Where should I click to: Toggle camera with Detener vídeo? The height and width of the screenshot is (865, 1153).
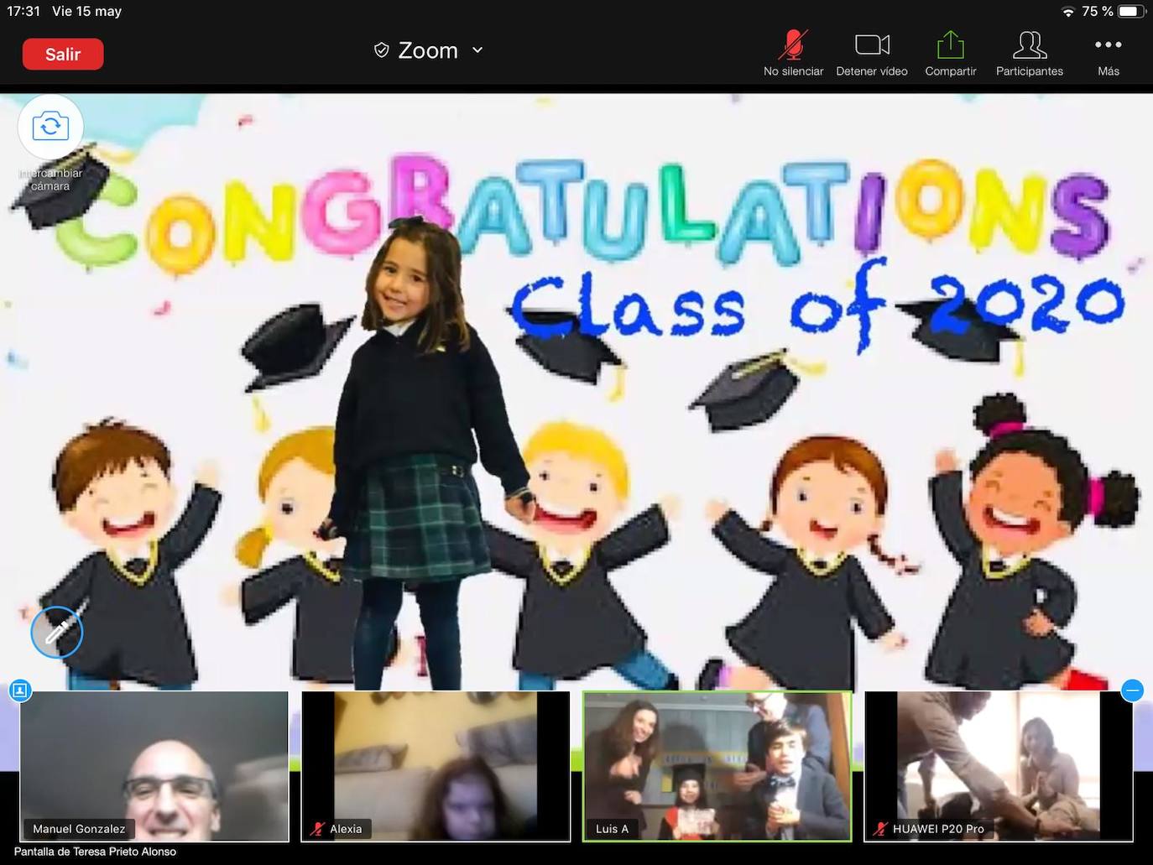point(872,45)
